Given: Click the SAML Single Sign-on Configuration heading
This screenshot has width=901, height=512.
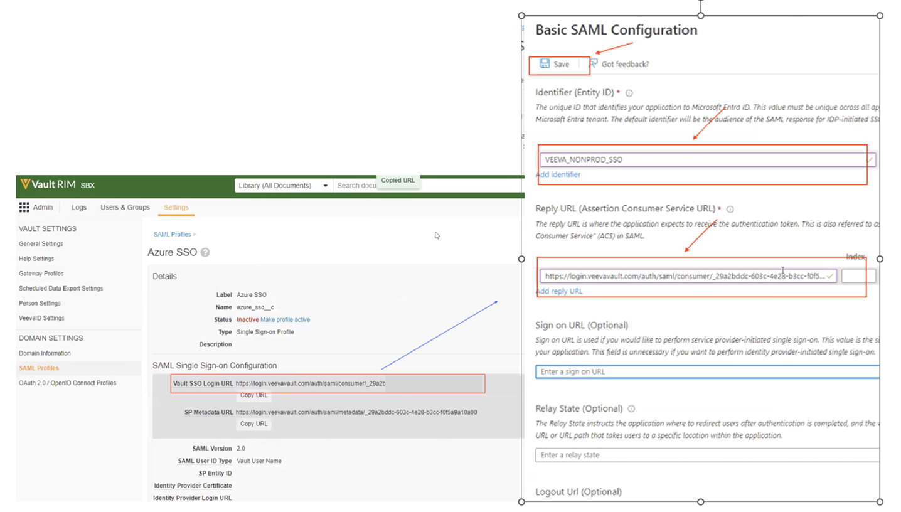Looking at the screenshot, I should 215,365.
